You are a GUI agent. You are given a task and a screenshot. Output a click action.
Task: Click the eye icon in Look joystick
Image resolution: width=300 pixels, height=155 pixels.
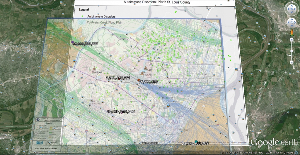coord(292,9)
